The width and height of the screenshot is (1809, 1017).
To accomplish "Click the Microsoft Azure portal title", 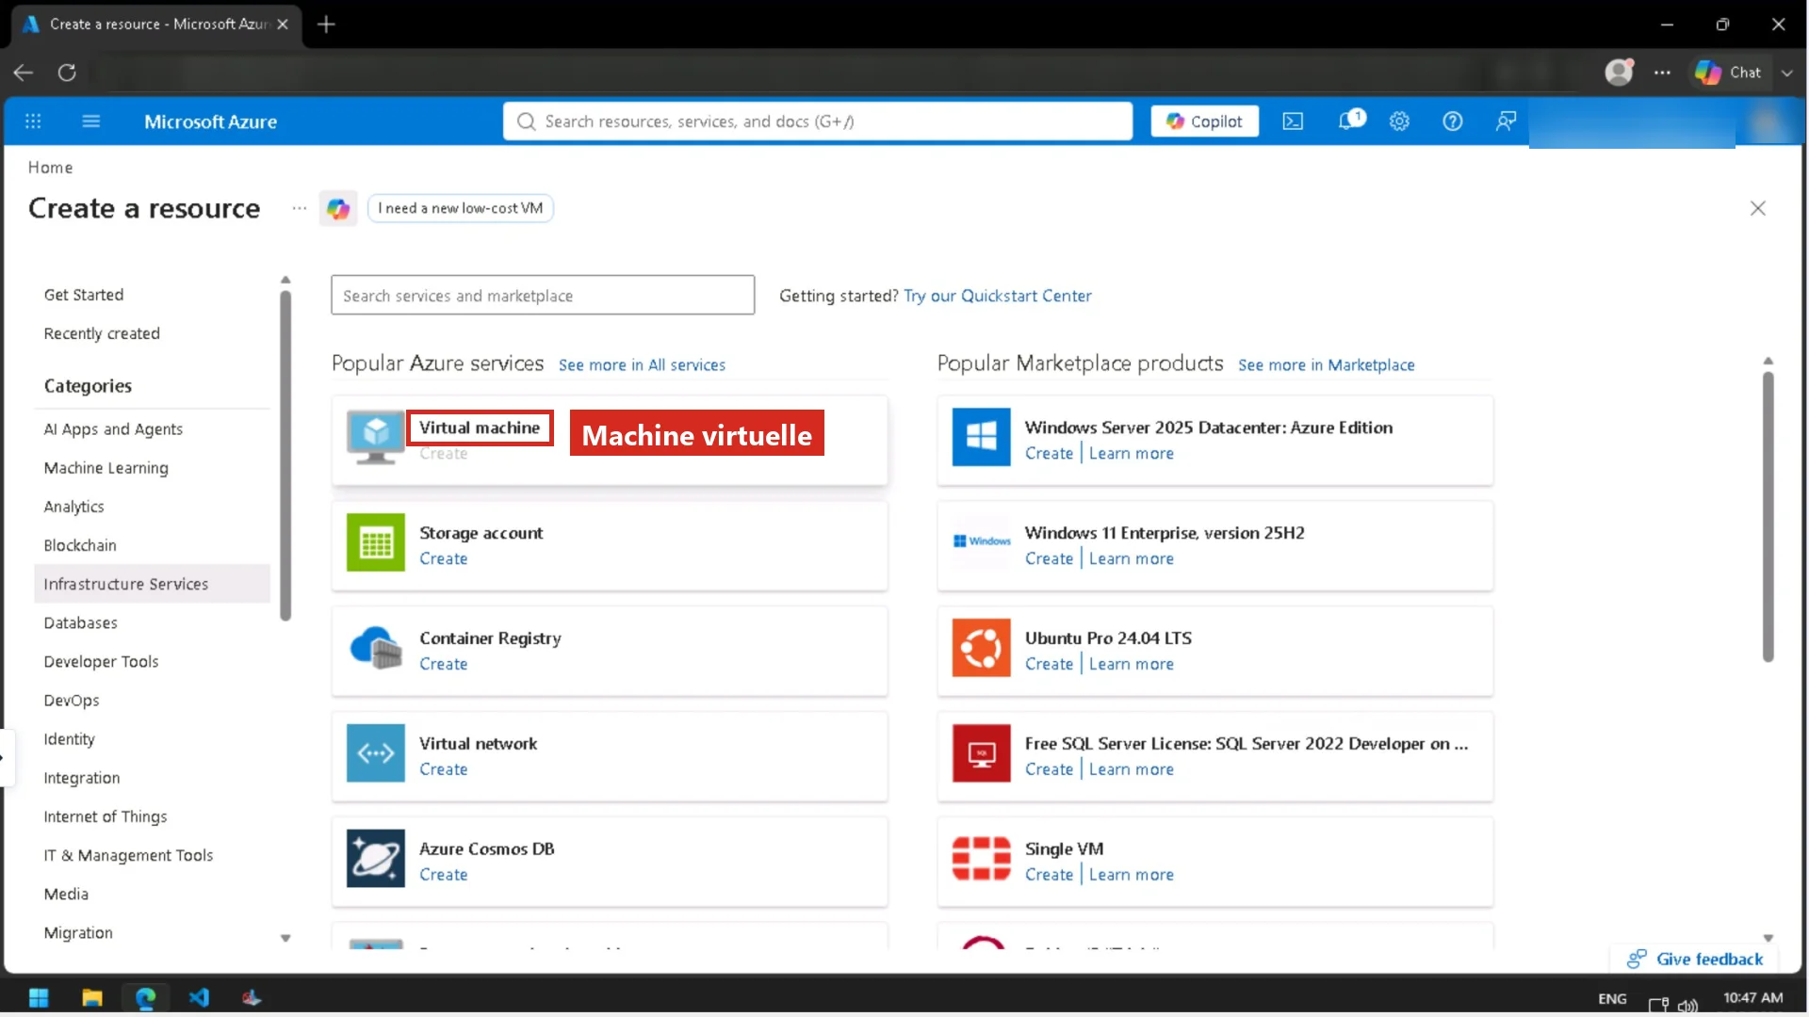I will click(x=210, y=121).
